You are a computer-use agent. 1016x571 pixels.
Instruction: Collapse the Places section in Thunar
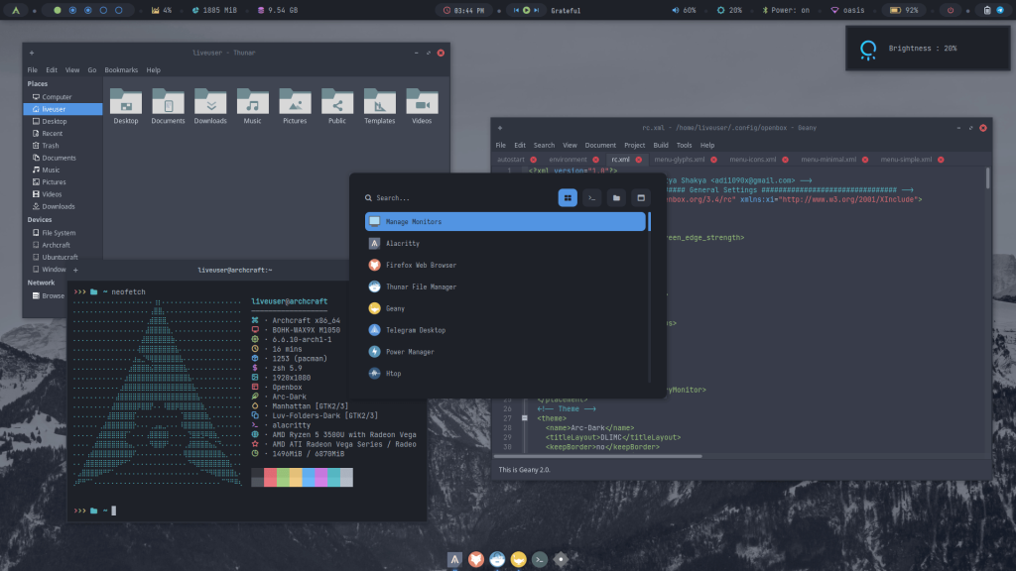click(x=36, y=83)
